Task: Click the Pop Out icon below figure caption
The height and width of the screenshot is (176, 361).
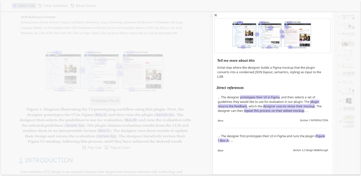Action: pyautogui.click(x=84, y=148)
